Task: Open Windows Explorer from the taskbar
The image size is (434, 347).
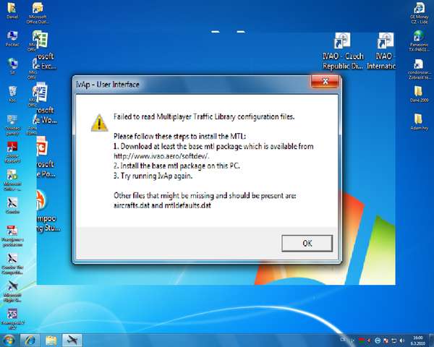Action: (x=51, y=340)
